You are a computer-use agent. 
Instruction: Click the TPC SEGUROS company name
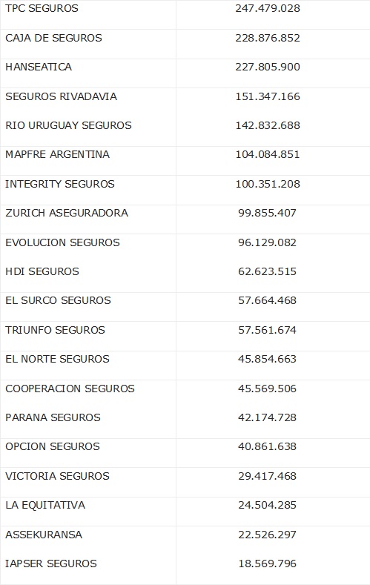pyautogui.click(x=42, y=8)
